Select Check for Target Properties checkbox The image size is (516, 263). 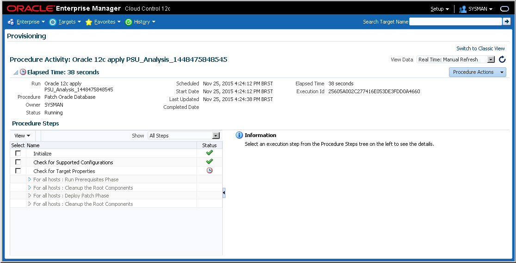click(18, 171)
